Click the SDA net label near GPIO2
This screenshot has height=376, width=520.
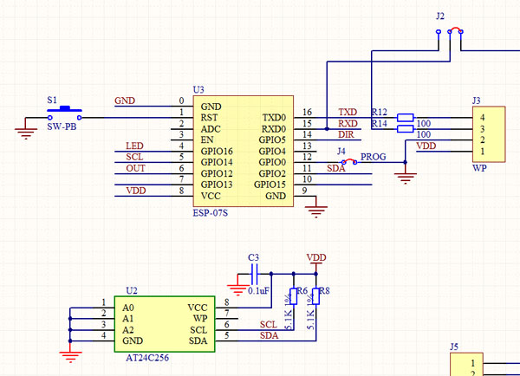[336, 168]
